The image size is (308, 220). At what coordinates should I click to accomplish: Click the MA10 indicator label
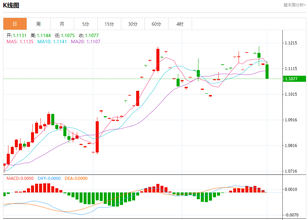[52, 42]
